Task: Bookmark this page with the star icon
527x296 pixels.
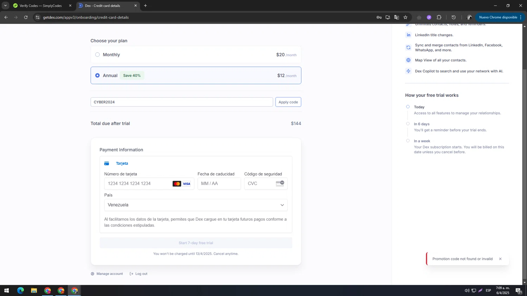Action: pyautogui.click(x=405, y=17)
